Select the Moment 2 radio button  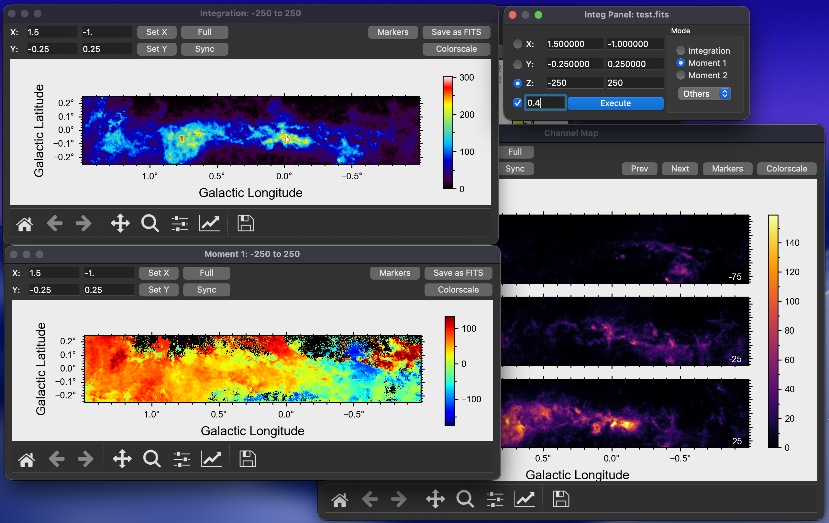click(680, 75)
